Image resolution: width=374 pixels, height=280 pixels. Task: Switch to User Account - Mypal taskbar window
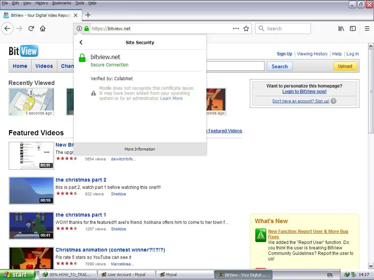127,275
